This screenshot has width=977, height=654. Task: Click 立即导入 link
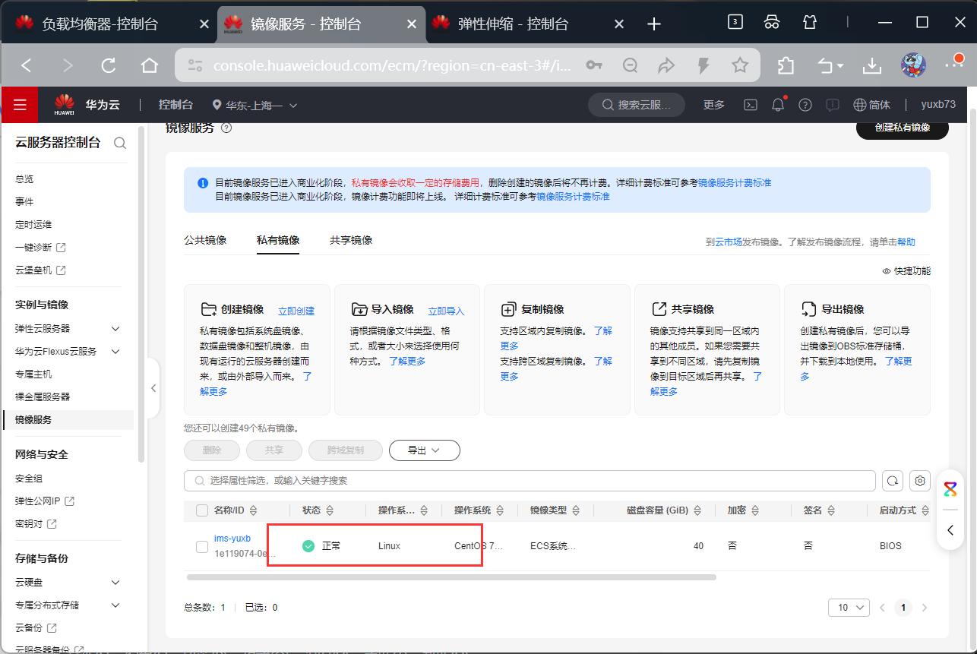[x=446, y=311]
